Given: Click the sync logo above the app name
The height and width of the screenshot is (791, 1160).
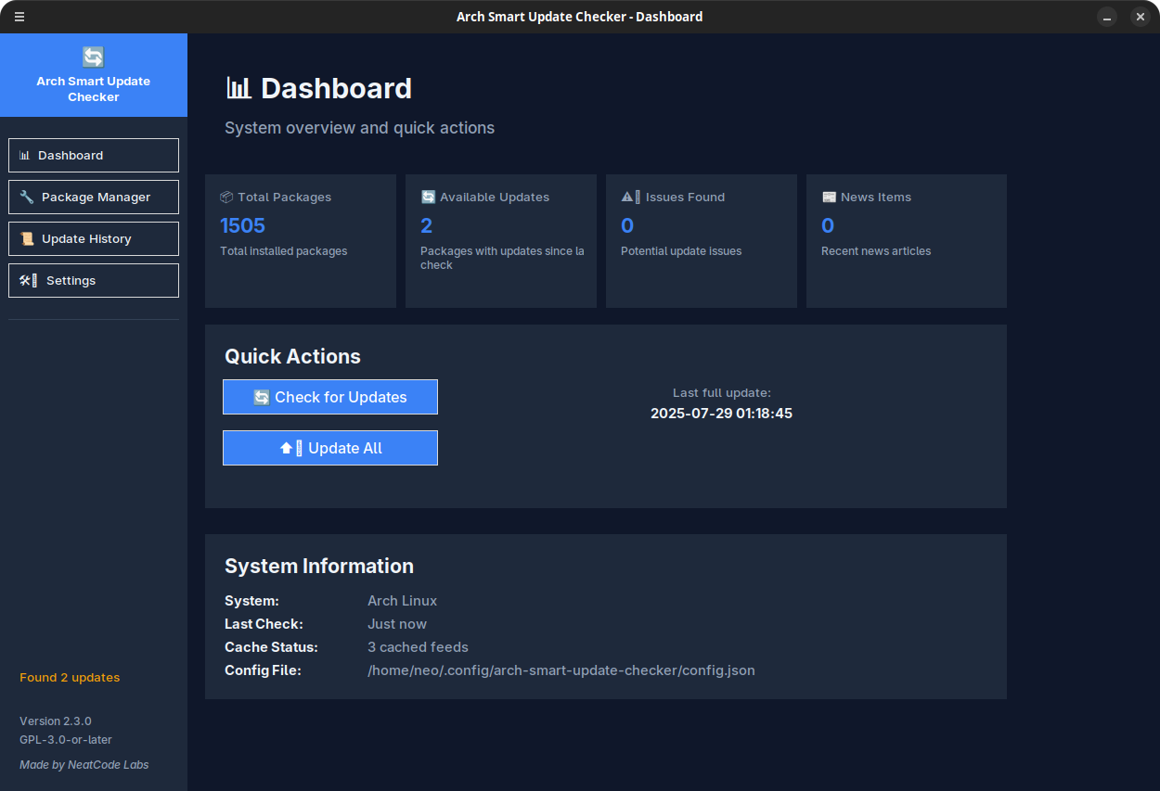Looking at the screenshot, I should point(93,57).
